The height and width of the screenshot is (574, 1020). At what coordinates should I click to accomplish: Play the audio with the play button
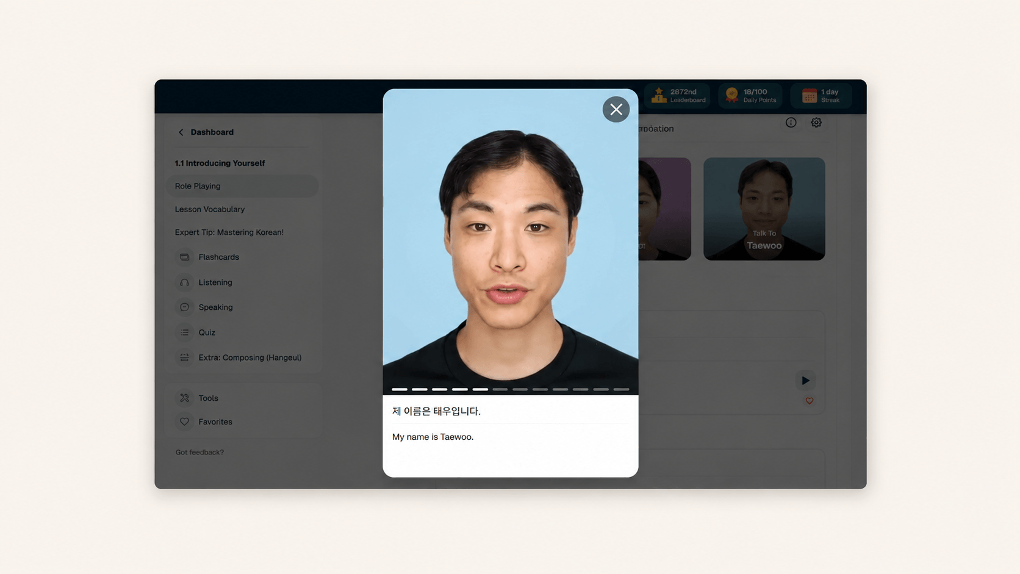[805, 381]
